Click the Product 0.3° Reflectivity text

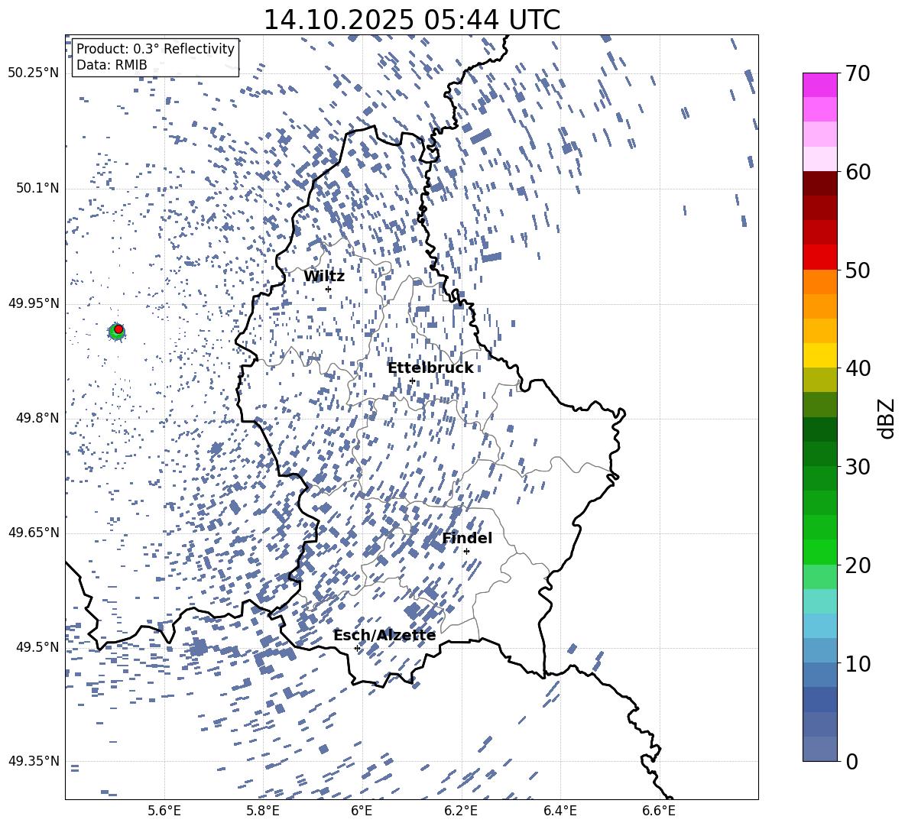[x=155, y=49]
